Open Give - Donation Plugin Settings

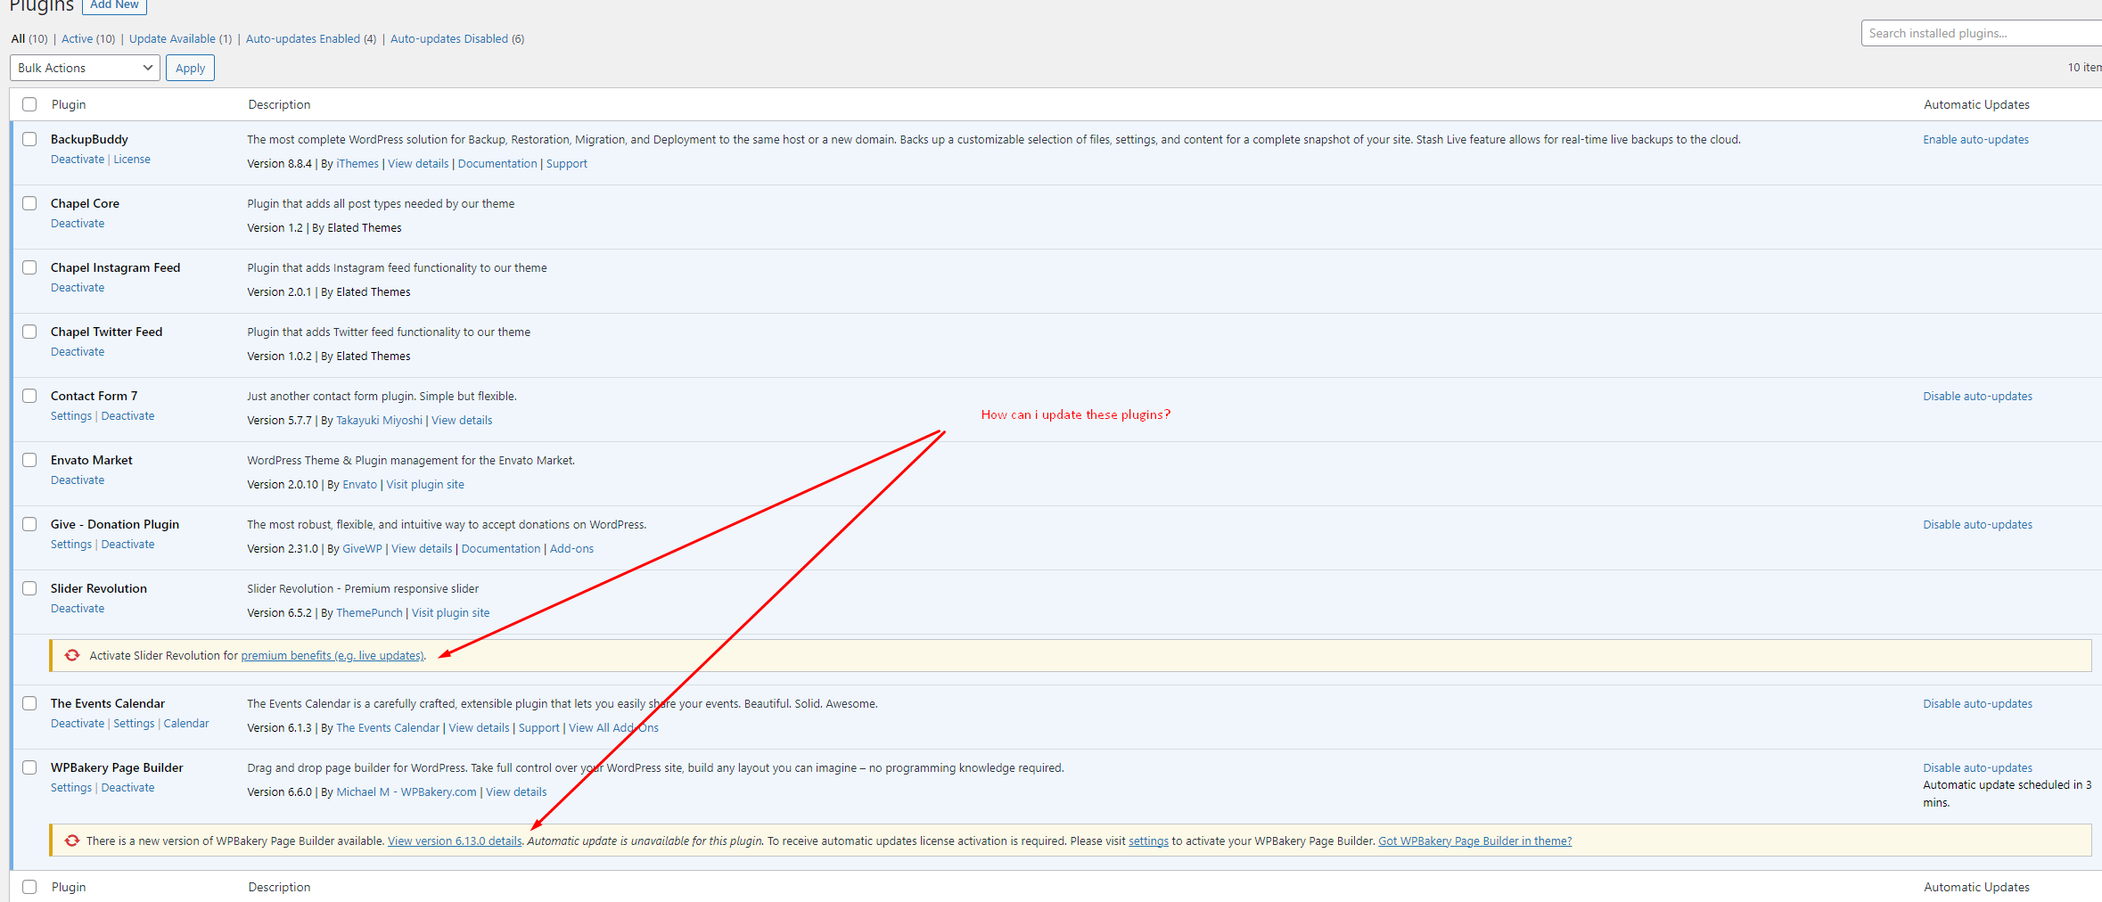71,545
